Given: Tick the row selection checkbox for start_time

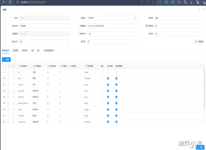Looking at the screenshot, I should (x=8, y=91).
